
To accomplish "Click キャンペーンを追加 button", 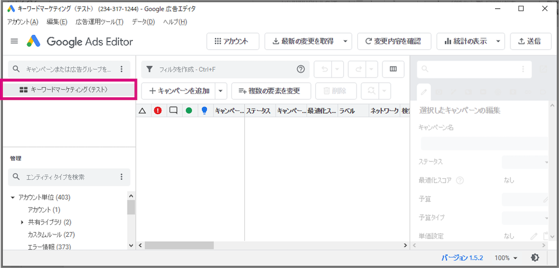I will tap(179, 91).
